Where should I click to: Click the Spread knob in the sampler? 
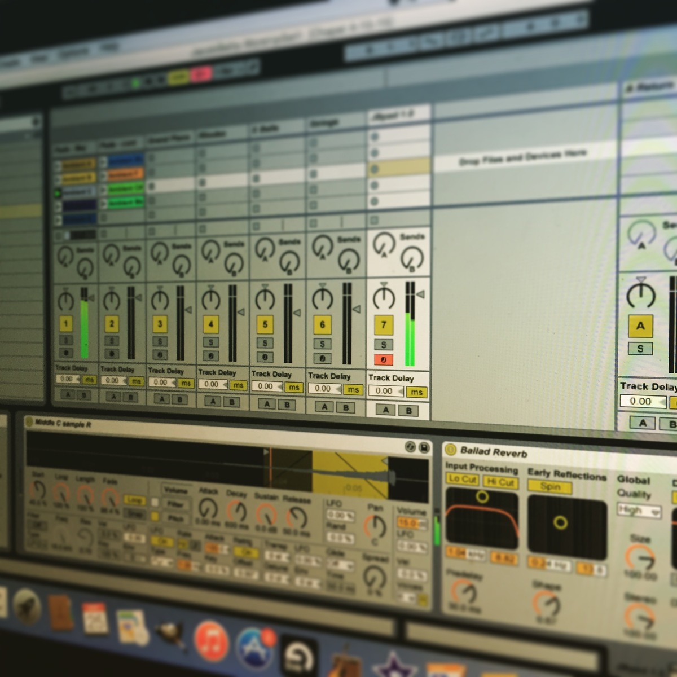[x=375, y=577]
